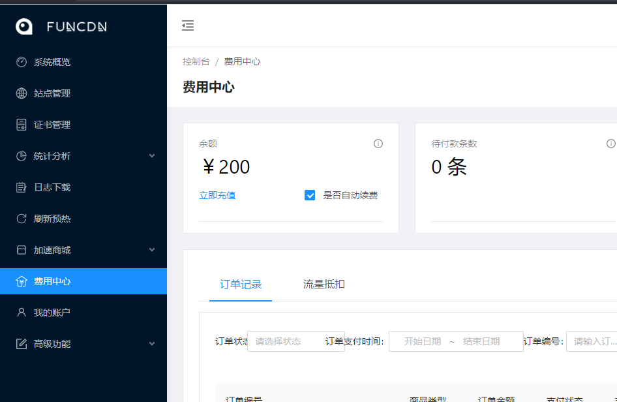617x402 pixels.
Task: Click the 加速商城 shop icon
Action: click(x=22, y=250)
